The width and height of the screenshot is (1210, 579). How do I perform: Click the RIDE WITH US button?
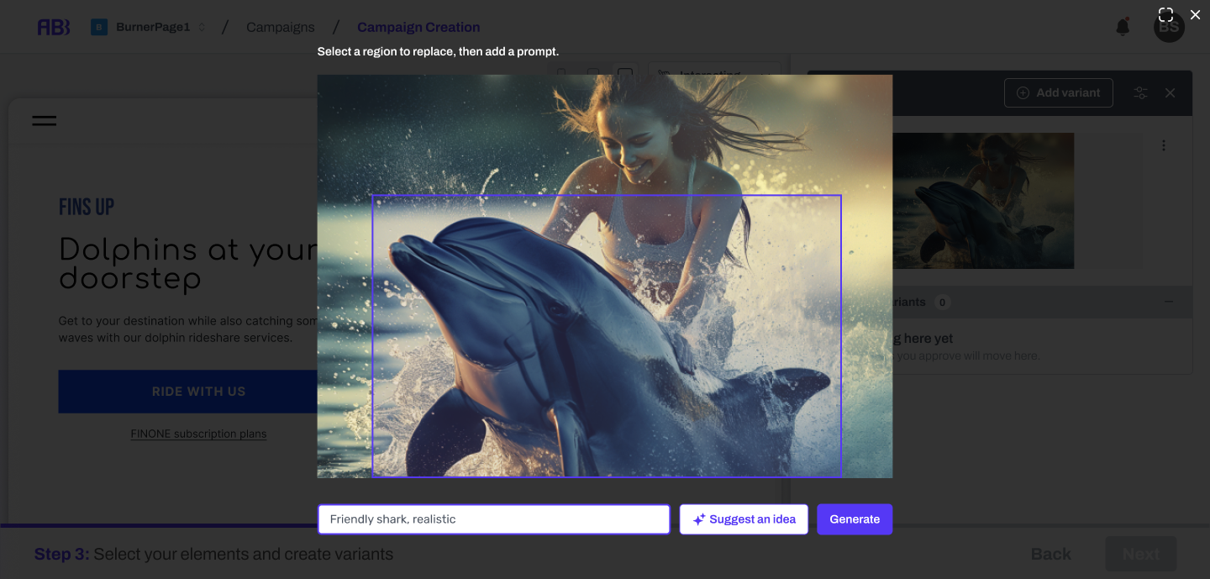pyautogui.click(x=188, y=392)
